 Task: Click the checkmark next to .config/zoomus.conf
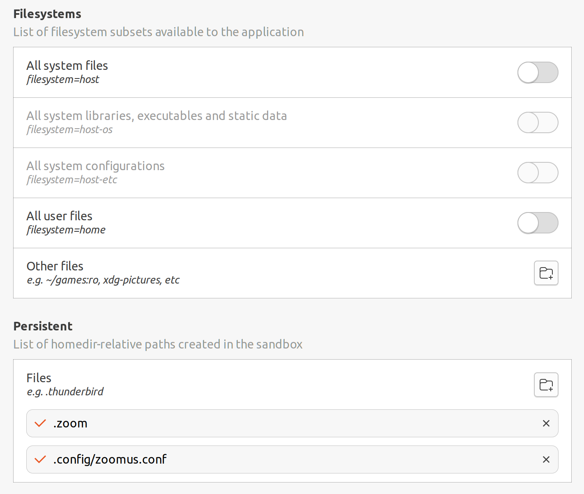click(x=40, y=459)
